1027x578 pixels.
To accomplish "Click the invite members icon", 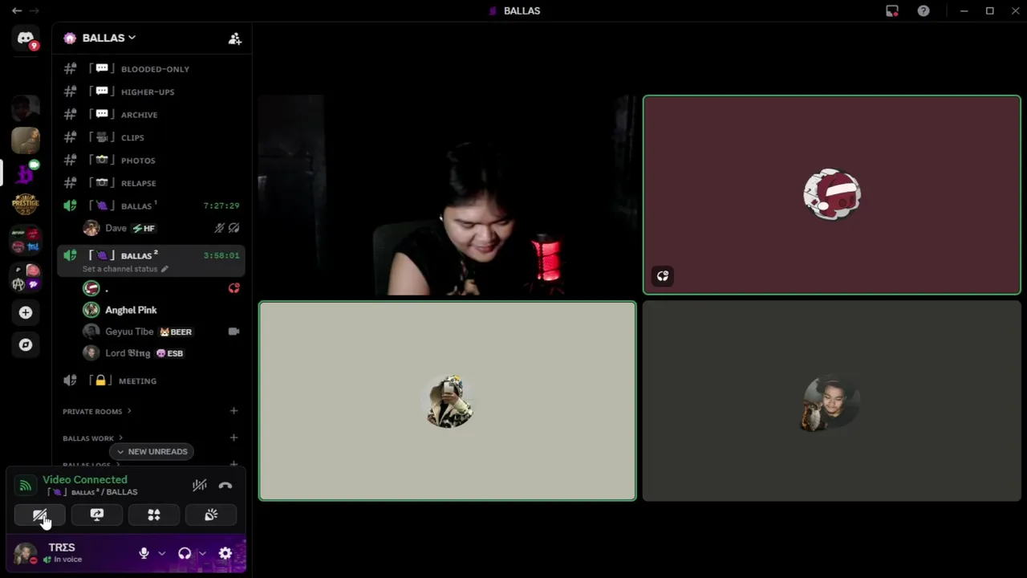I will click(234, 38).
